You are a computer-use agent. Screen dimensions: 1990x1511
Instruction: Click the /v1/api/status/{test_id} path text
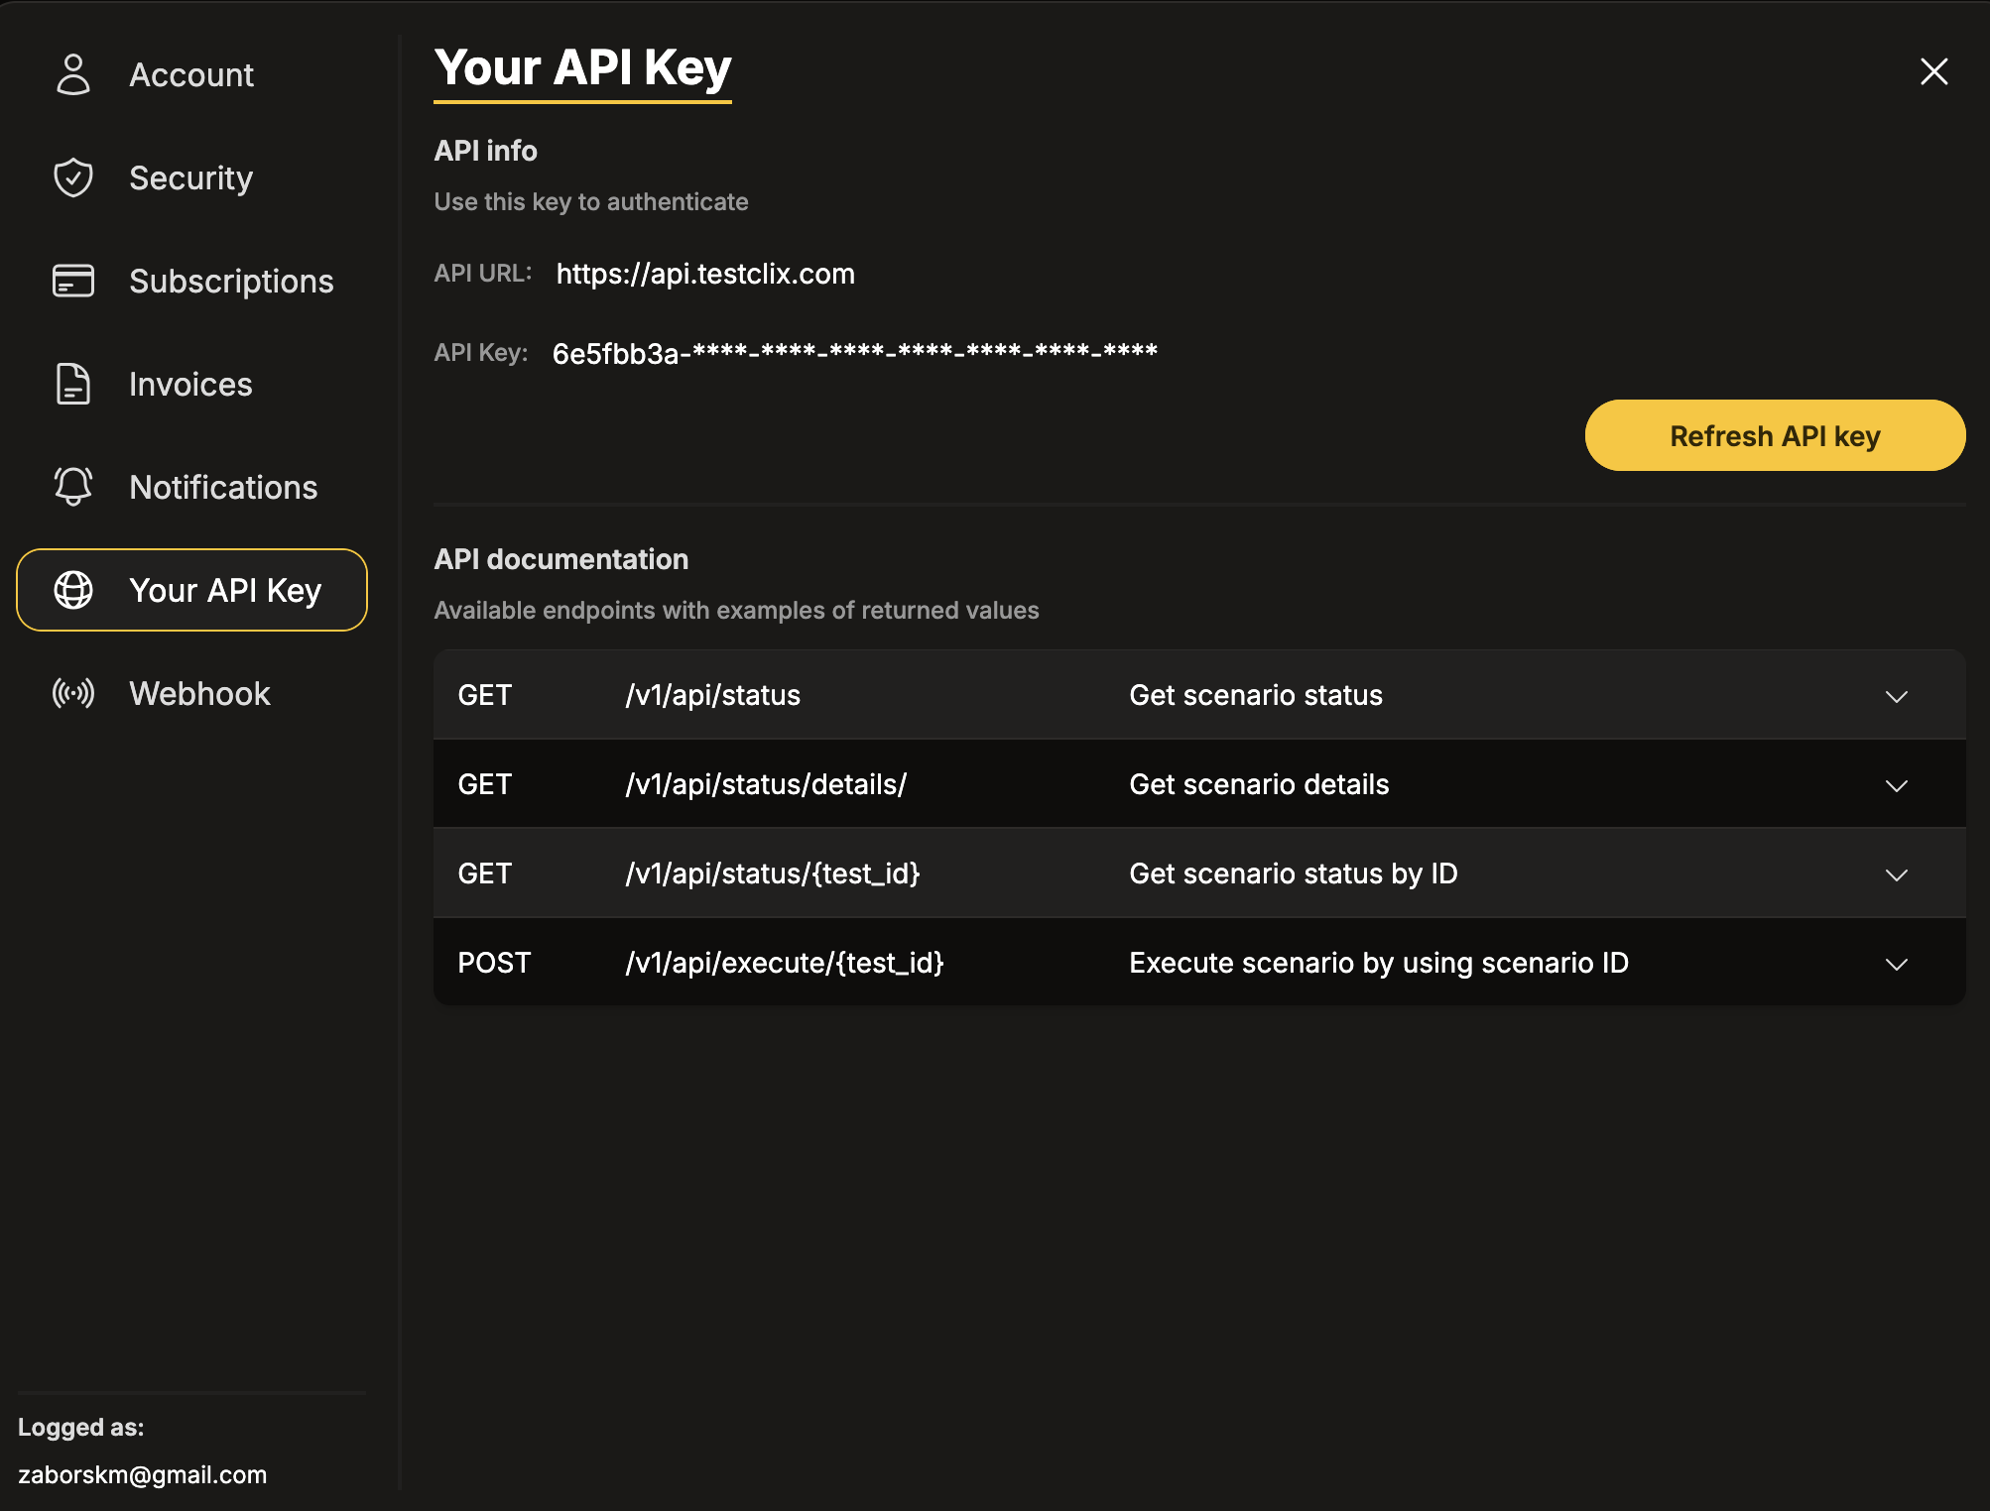[773, 873]
